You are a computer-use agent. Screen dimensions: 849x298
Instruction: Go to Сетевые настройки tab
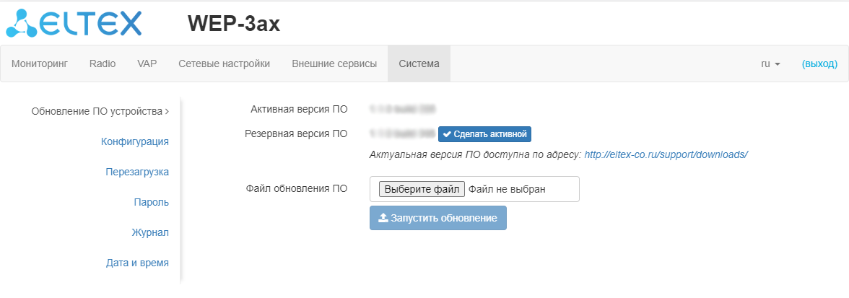pyautogui.click(x=225, y=63)
